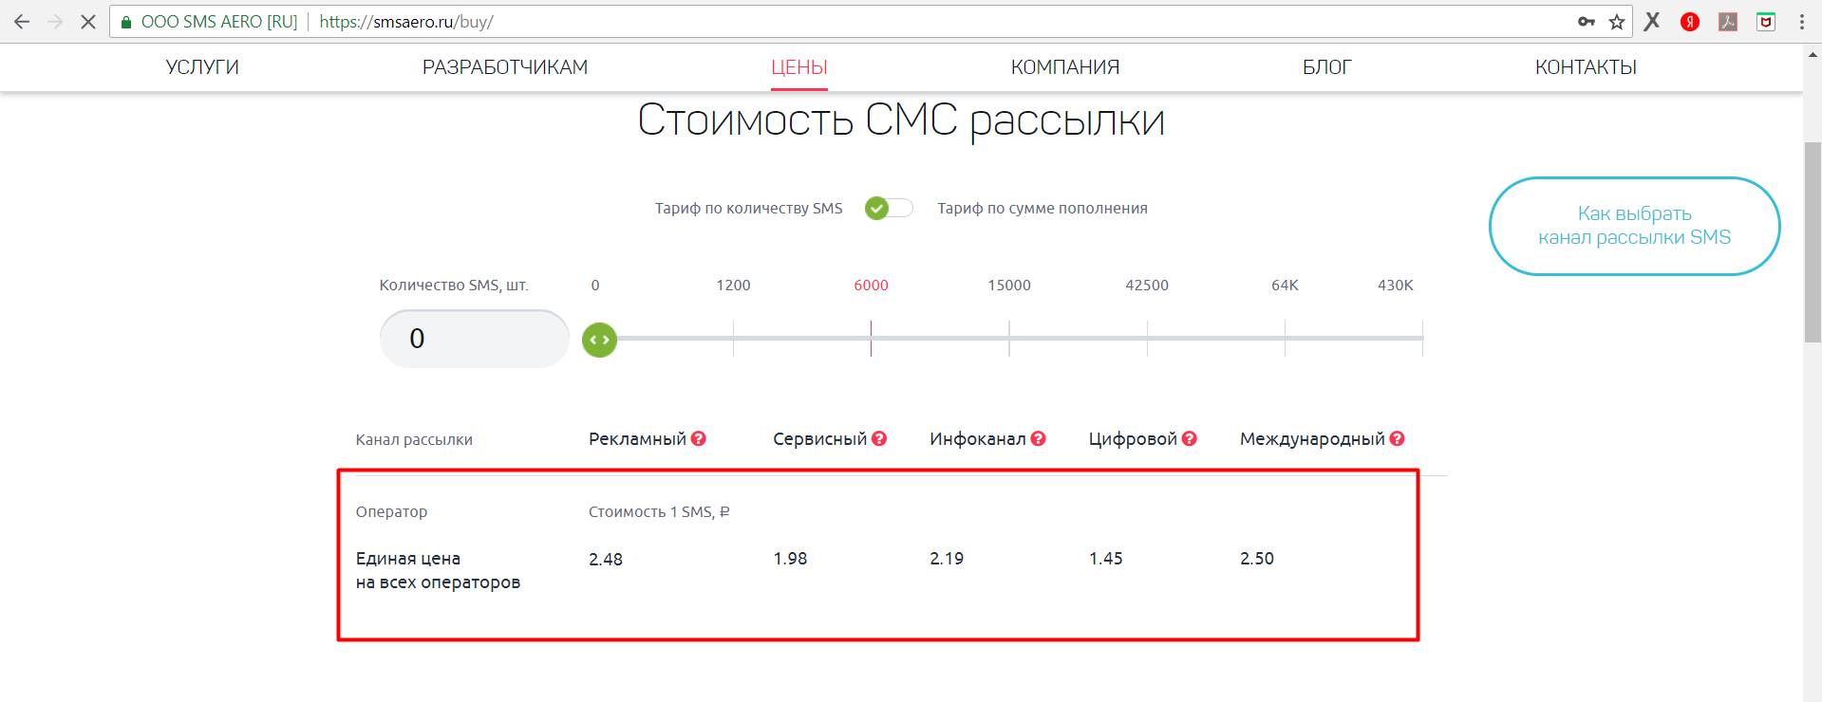
Task: Click the Сервисный channel heading
Action: 819,438
